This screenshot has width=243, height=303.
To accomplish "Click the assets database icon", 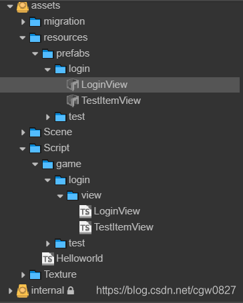I will click(x=23, y=7).
